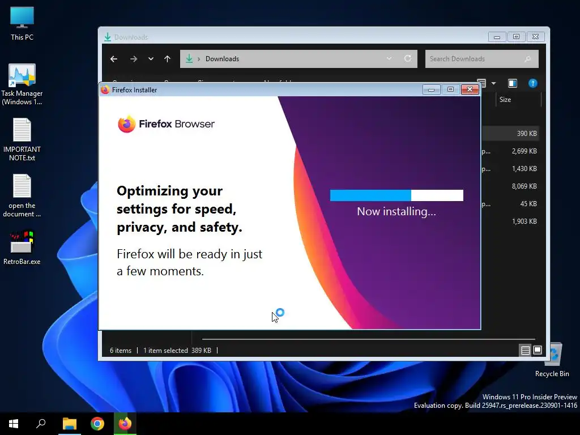The image size is (580, 435).
Task: Select IMPORTANT NOTE.txt on the desktop
Action: click(x=22, y=139)
